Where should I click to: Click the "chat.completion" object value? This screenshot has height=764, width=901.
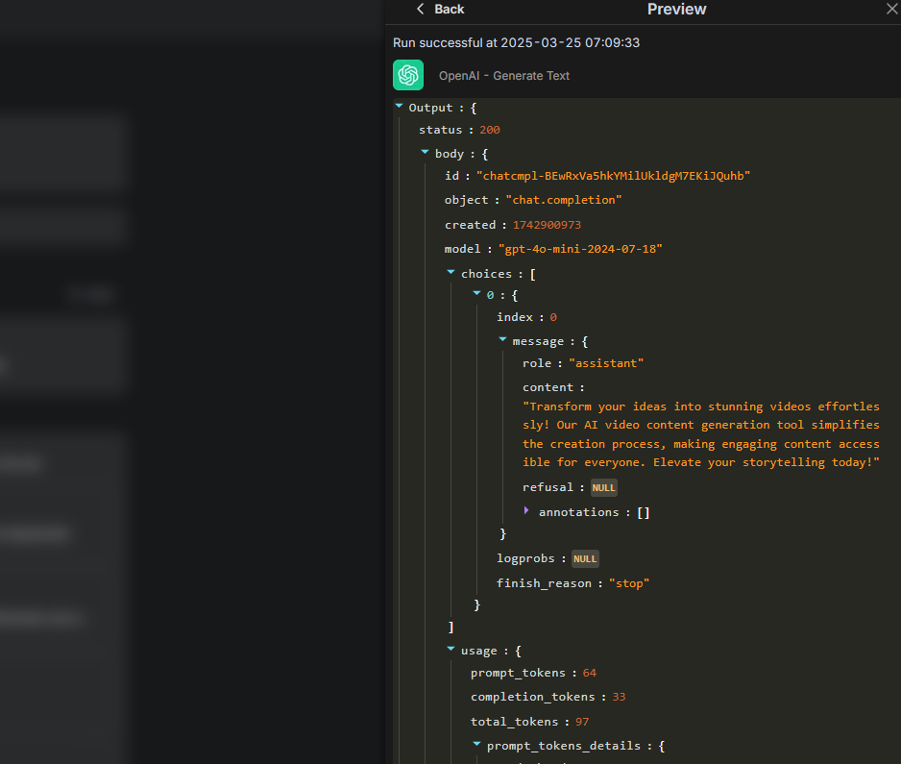[x=563, y=200]
